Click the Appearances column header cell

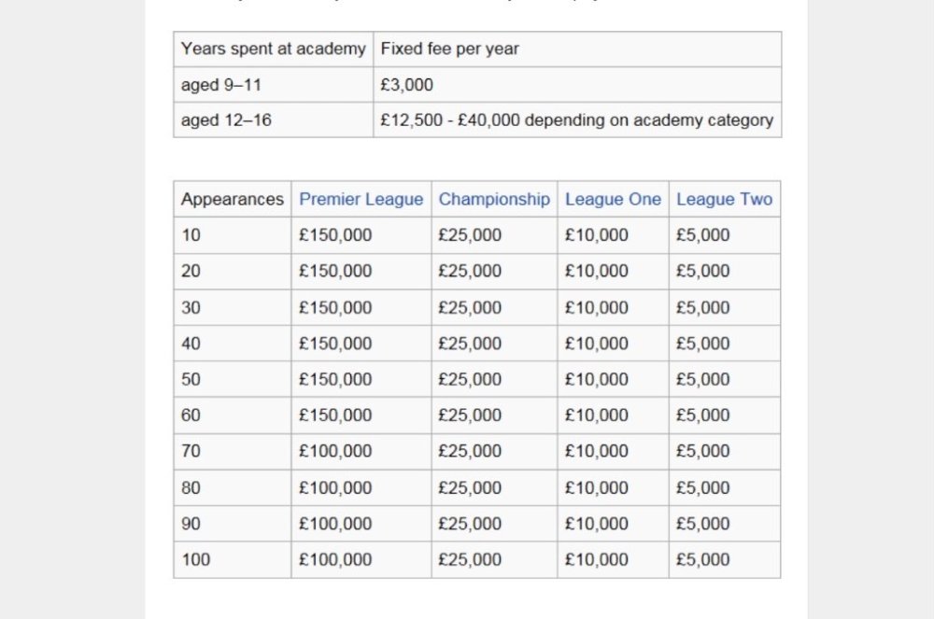click(233, 199)
